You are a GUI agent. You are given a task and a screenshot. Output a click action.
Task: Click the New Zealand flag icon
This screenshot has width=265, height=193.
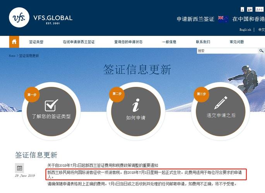pos(223,19)
